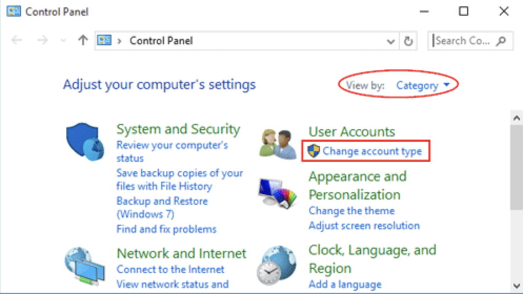Open Review your computer's status
523x294 pixels.
click(172, 152)
